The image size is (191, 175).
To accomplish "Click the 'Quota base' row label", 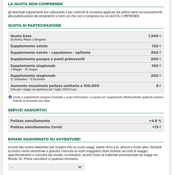I will [21, 36].
